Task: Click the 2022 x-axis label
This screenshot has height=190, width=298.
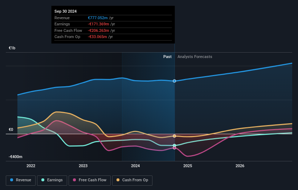Action: pyautogui.click(x=31, y=166)
